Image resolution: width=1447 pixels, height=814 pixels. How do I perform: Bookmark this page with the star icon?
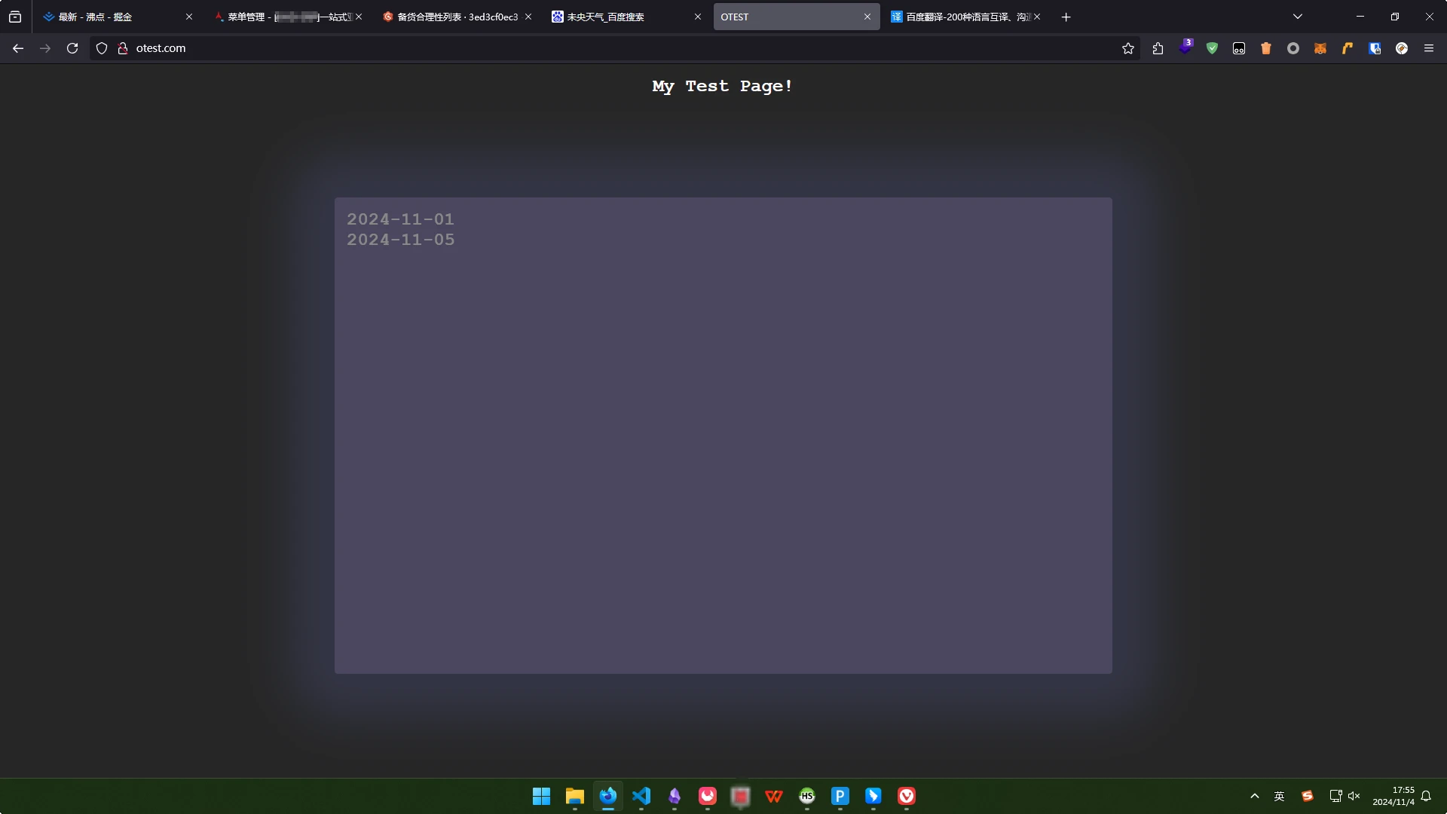[1127, 48]
